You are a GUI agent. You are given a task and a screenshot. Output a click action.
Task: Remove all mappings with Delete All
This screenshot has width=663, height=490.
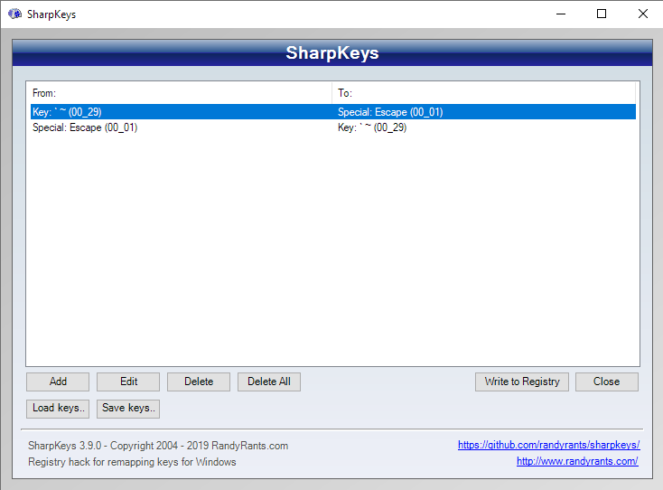tap(269, 382)
